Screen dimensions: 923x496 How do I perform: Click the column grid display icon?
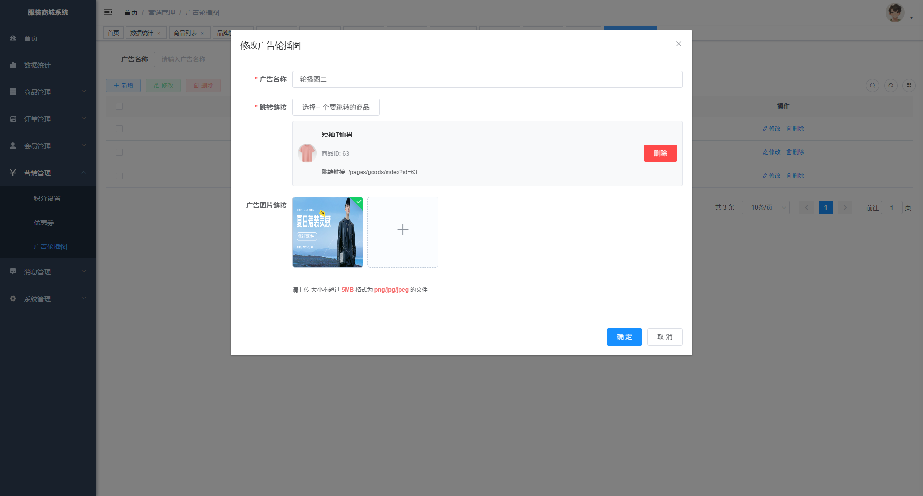pos(909,86)
